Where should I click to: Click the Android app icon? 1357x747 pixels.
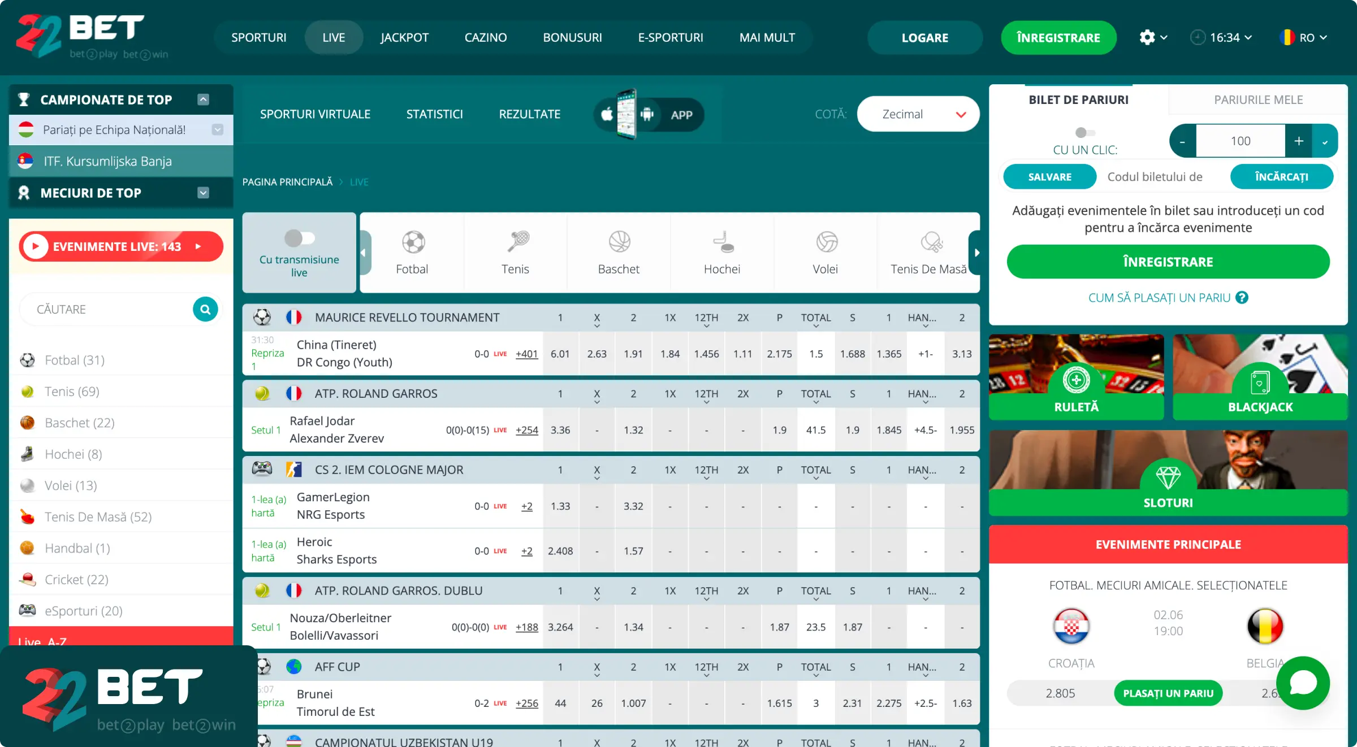tap(647, 115)
